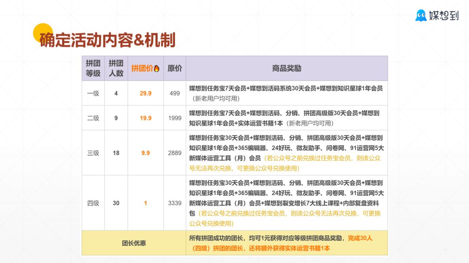Image resolution: width=469 pixels, height=263 pixels.
Task: Click the orange 拼团价 header label
Action: tap(142, 68)
